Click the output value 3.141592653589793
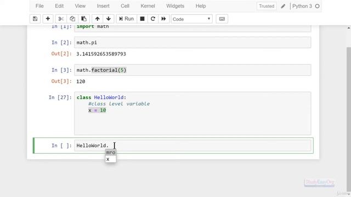The height and width of the screenshot is (197, 351). [x=101, y=54]
